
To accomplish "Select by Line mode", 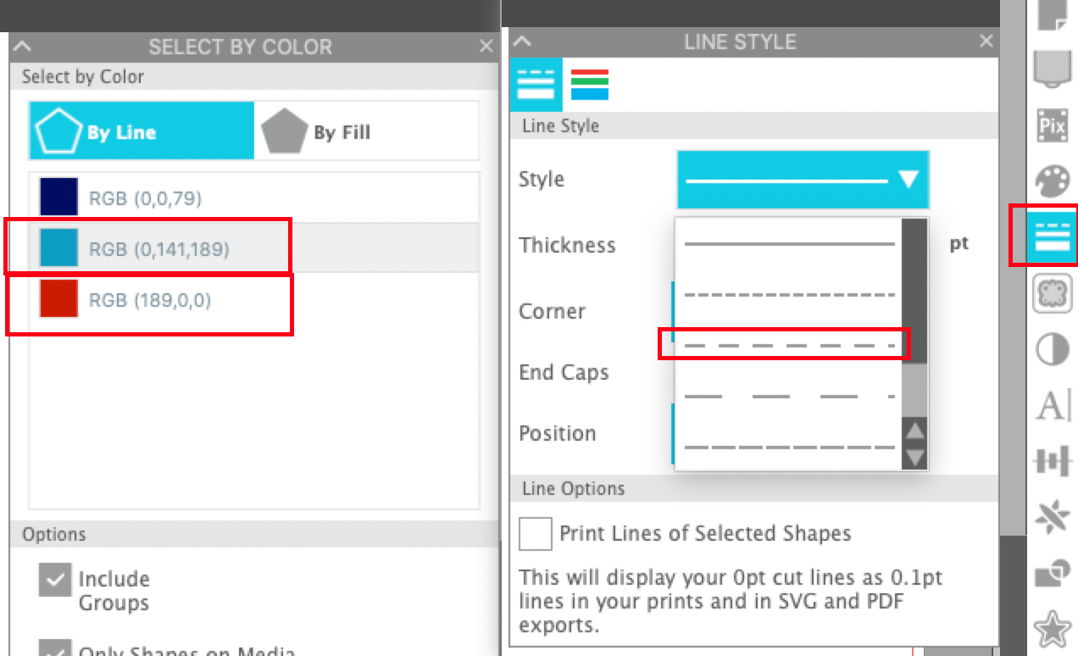I will [x=142, y=131].
